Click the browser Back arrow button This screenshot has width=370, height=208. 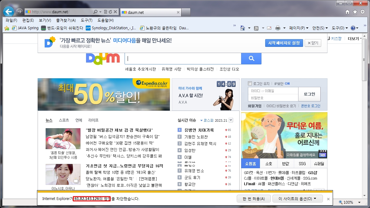pos(9,12)
